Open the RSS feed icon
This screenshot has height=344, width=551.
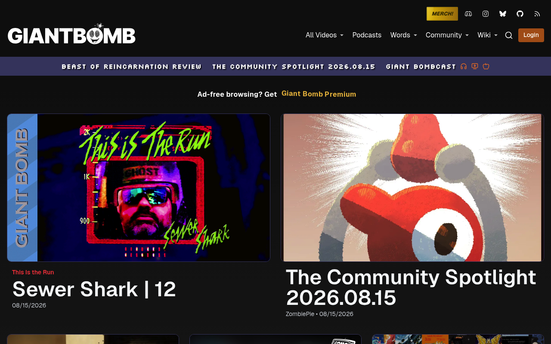coord(537,14)
